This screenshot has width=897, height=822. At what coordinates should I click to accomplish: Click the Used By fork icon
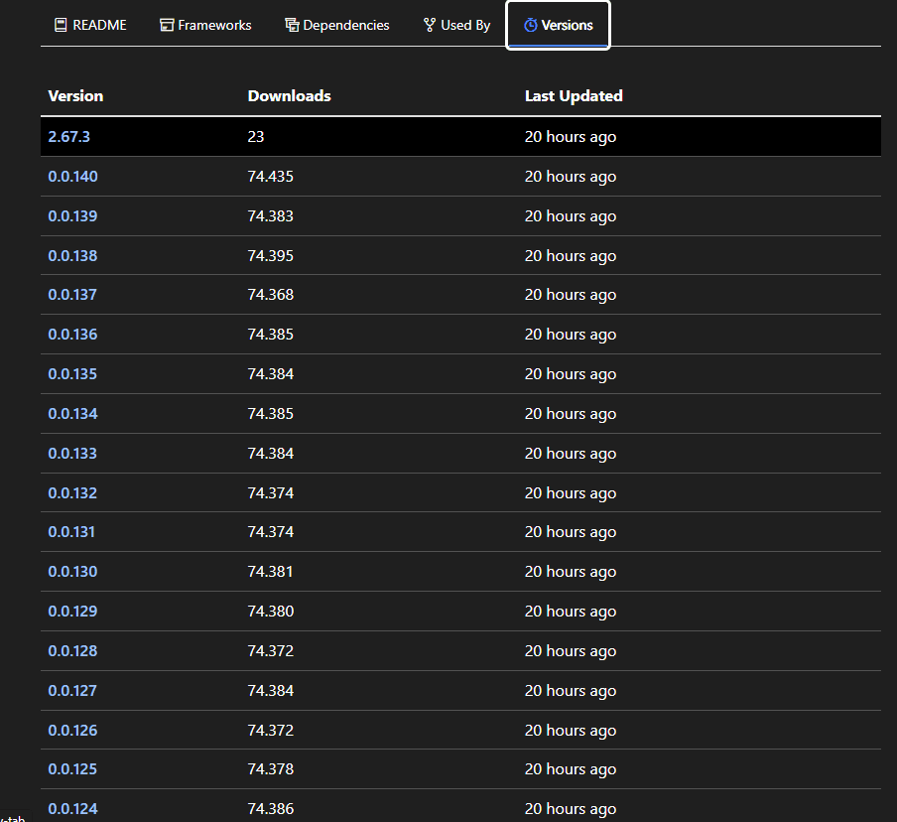429,24
